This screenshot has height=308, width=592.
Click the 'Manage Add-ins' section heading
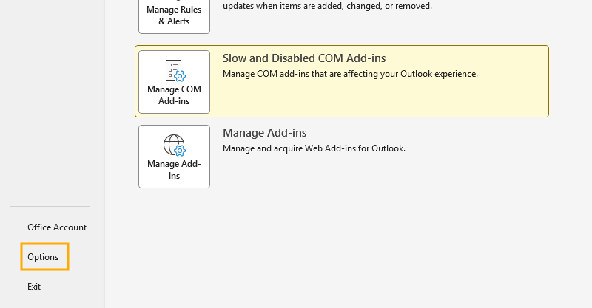point(265,133)
